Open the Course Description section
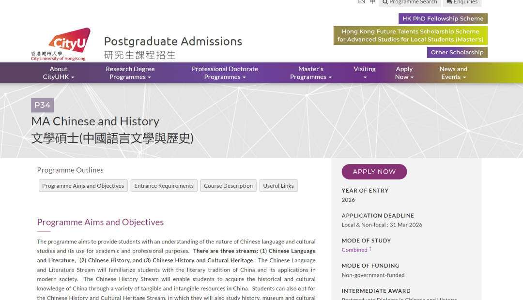The width and height of the screenshot is (523, 300). (228, 185)
